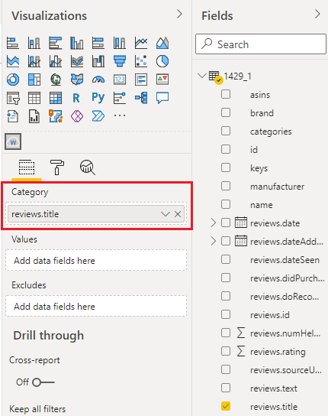Select the Pie chart visualization icon
The width and height of the screenshot is (328, 416).
(162, 61)
